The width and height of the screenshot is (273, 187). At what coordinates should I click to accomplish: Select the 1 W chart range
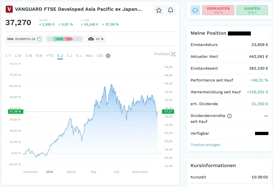pyautogui.click(x=18, y=56)
